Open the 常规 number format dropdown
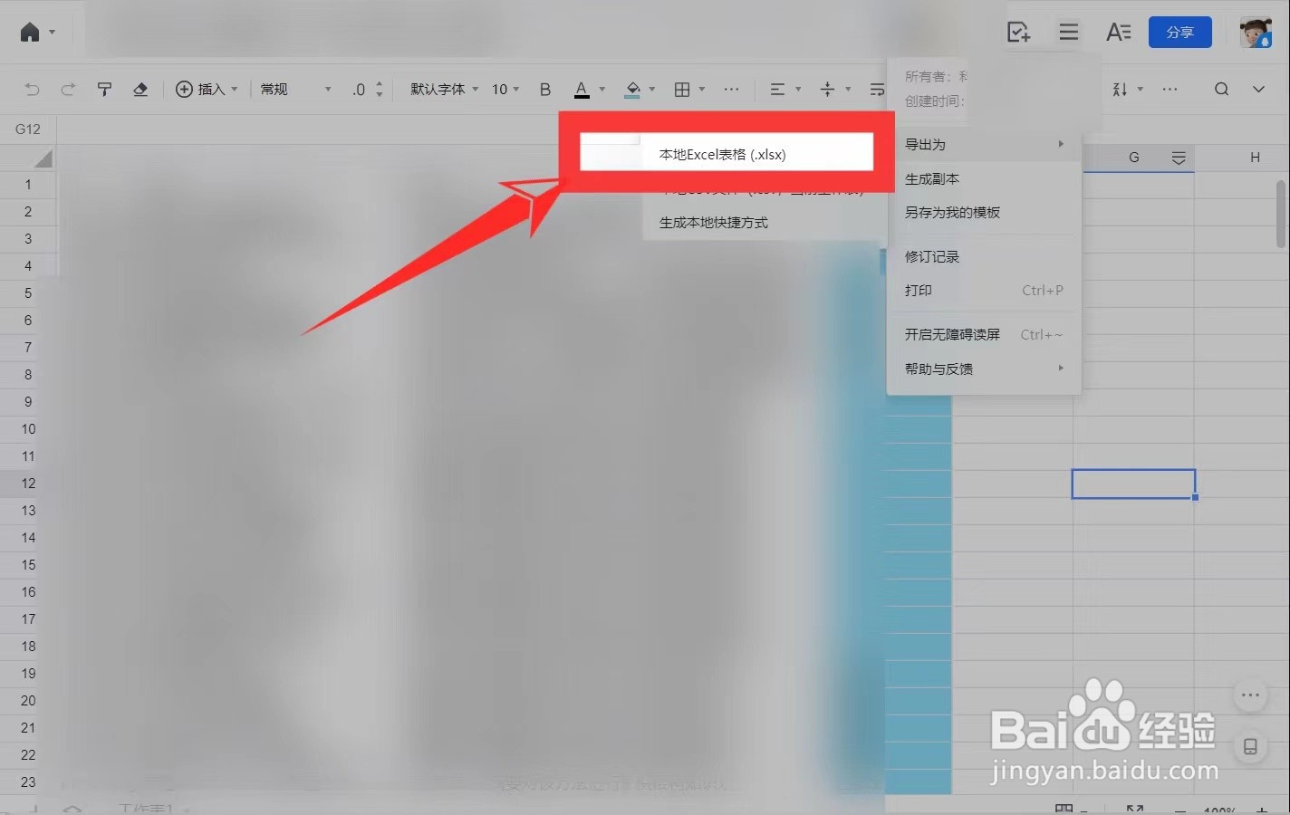Viewport: 1290px width, 815px height. click(x=292, y=89)
